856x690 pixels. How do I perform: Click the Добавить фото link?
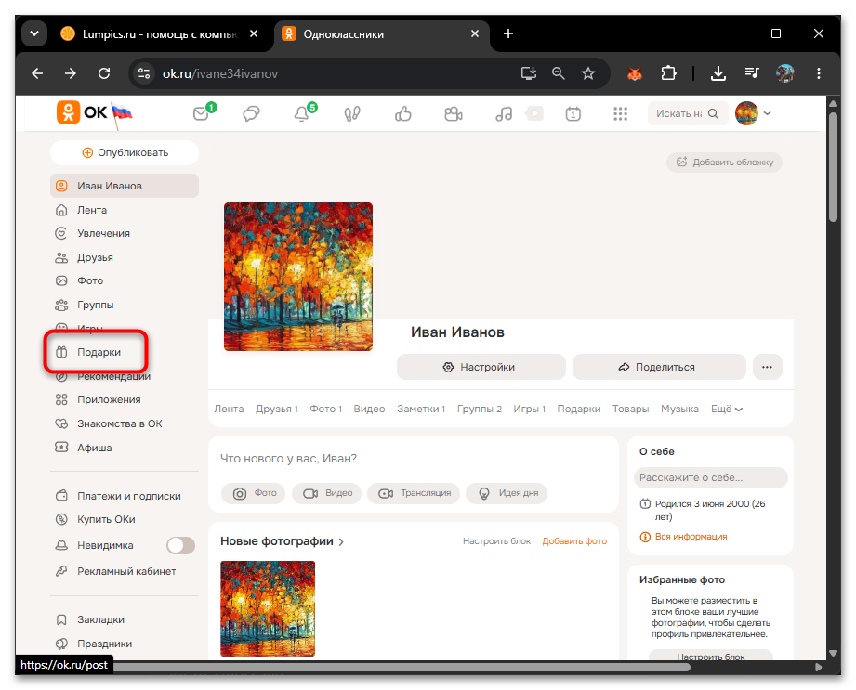click(x=574, y=541)
